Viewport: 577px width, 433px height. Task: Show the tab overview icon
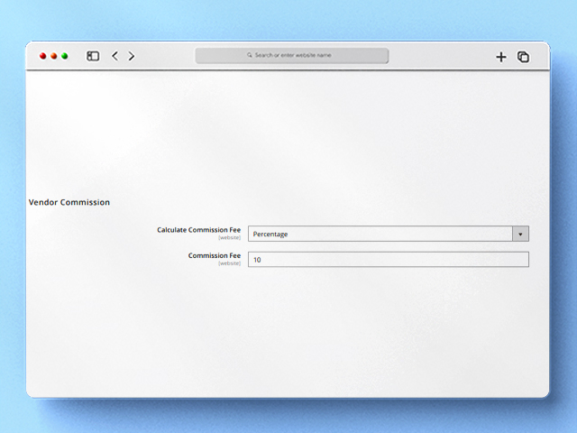(523, 57)
